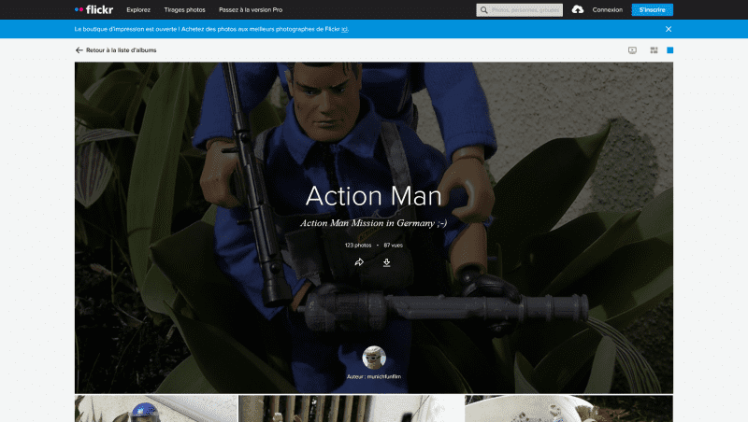
Task: Click Retour à la liste d'albums
Action: pos(121,50)
